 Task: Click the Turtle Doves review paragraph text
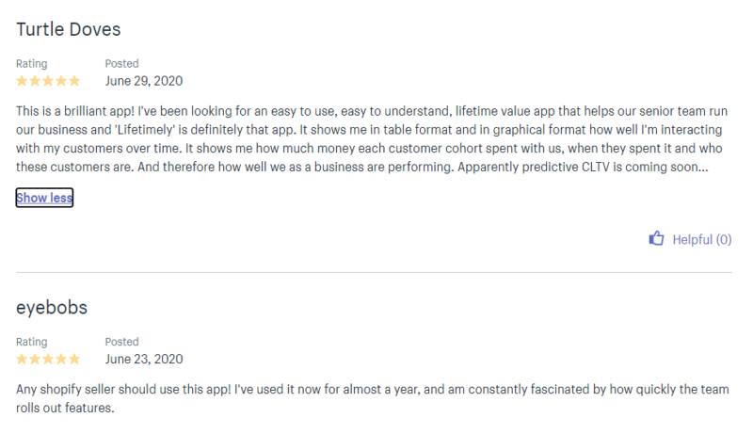372,138
